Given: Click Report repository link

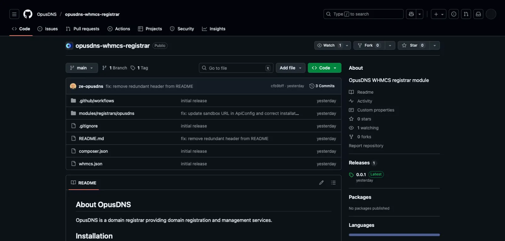Looking at the screenshot, I should 366,146.
